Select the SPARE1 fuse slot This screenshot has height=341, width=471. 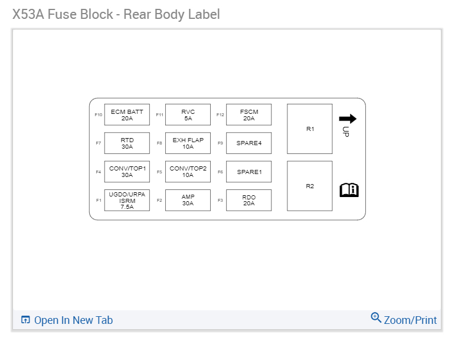(248, 172)
